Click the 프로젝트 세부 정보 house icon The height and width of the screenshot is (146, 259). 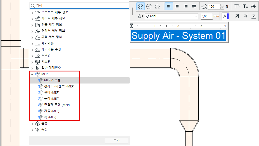click(x=37, y=12)
